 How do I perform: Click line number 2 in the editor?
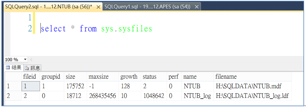click(30, 29)
